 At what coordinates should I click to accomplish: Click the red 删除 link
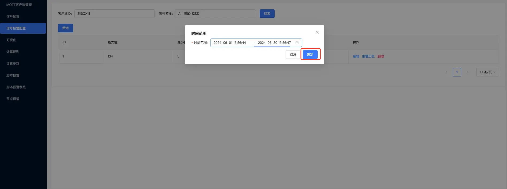click(381, 56)
